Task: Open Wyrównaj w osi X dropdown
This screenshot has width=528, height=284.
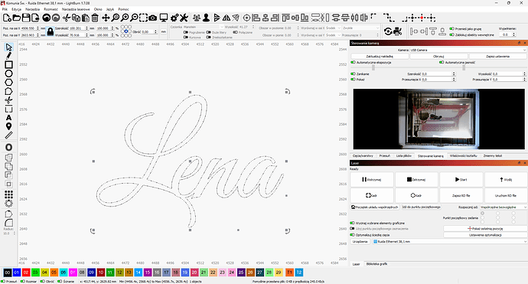Action: [334, 28]
